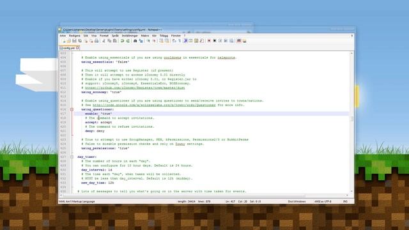Open the Språk menu
The height and width of the screenshot is (230, 409).
[115, 36]
